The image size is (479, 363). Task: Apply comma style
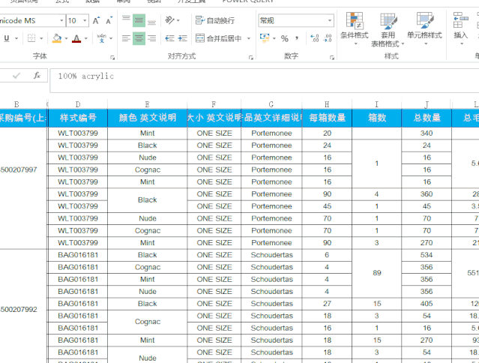coord(297,38)
